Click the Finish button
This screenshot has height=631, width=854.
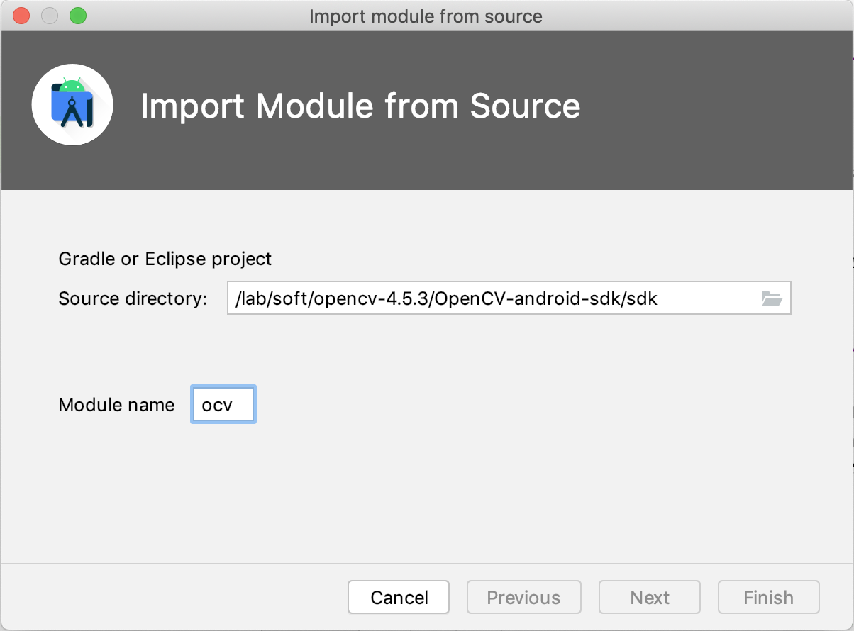click(768, 598)
